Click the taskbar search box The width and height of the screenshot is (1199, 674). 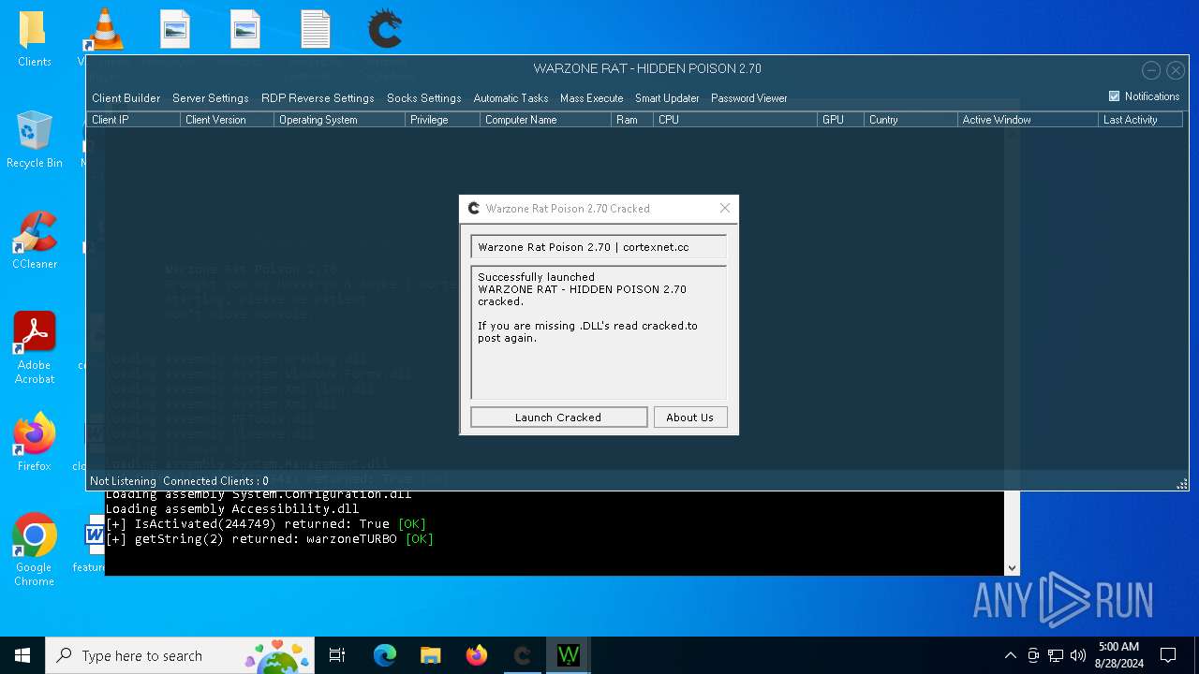click(x=182, y=655)
